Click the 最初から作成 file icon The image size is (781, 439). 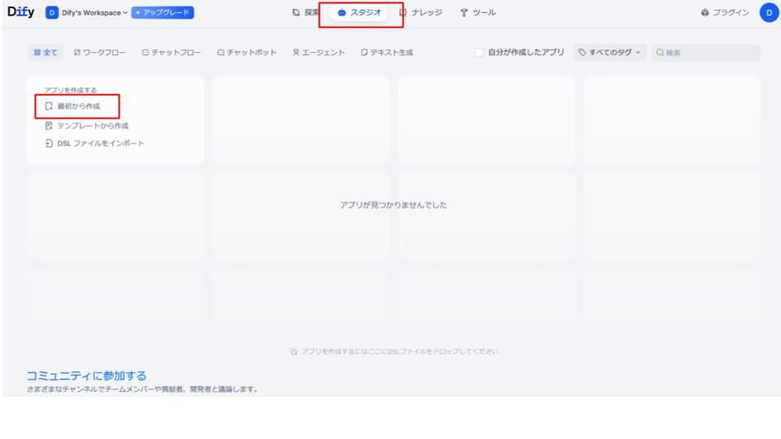coord(48,106)
